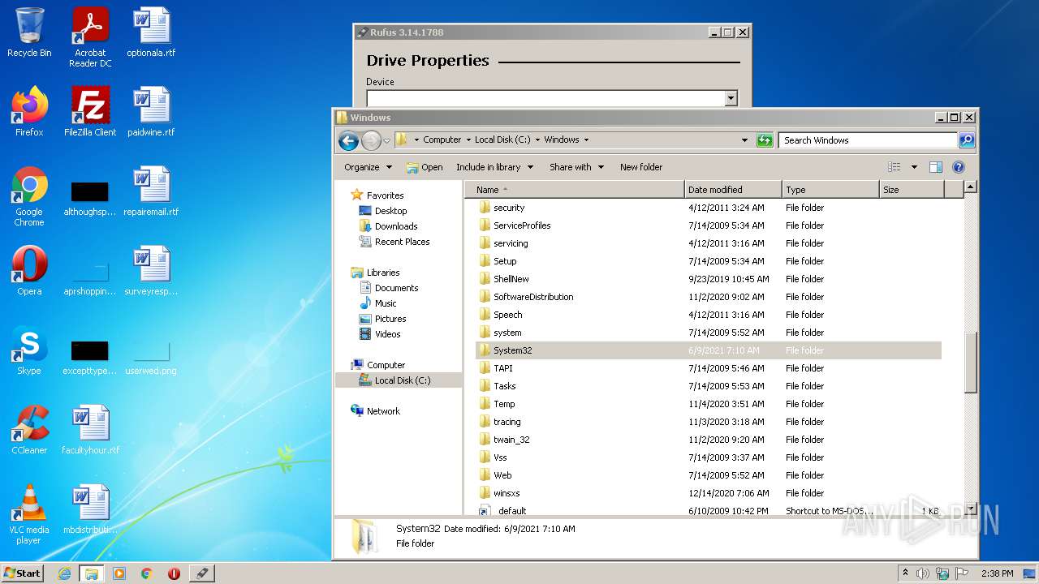Viewport: 1039px width, 584px height.
Task: Expand the address bar history dropdown
Action: (744, 140)
